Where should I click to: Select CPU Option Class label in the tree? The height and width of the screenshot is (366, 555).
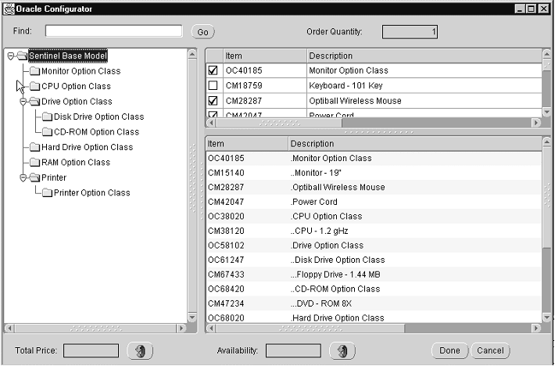(76, 86)
